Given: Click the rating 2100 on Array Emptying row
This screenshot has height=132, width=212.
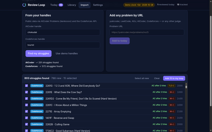Looking at the screenshot, I should (x=180, y=111).
